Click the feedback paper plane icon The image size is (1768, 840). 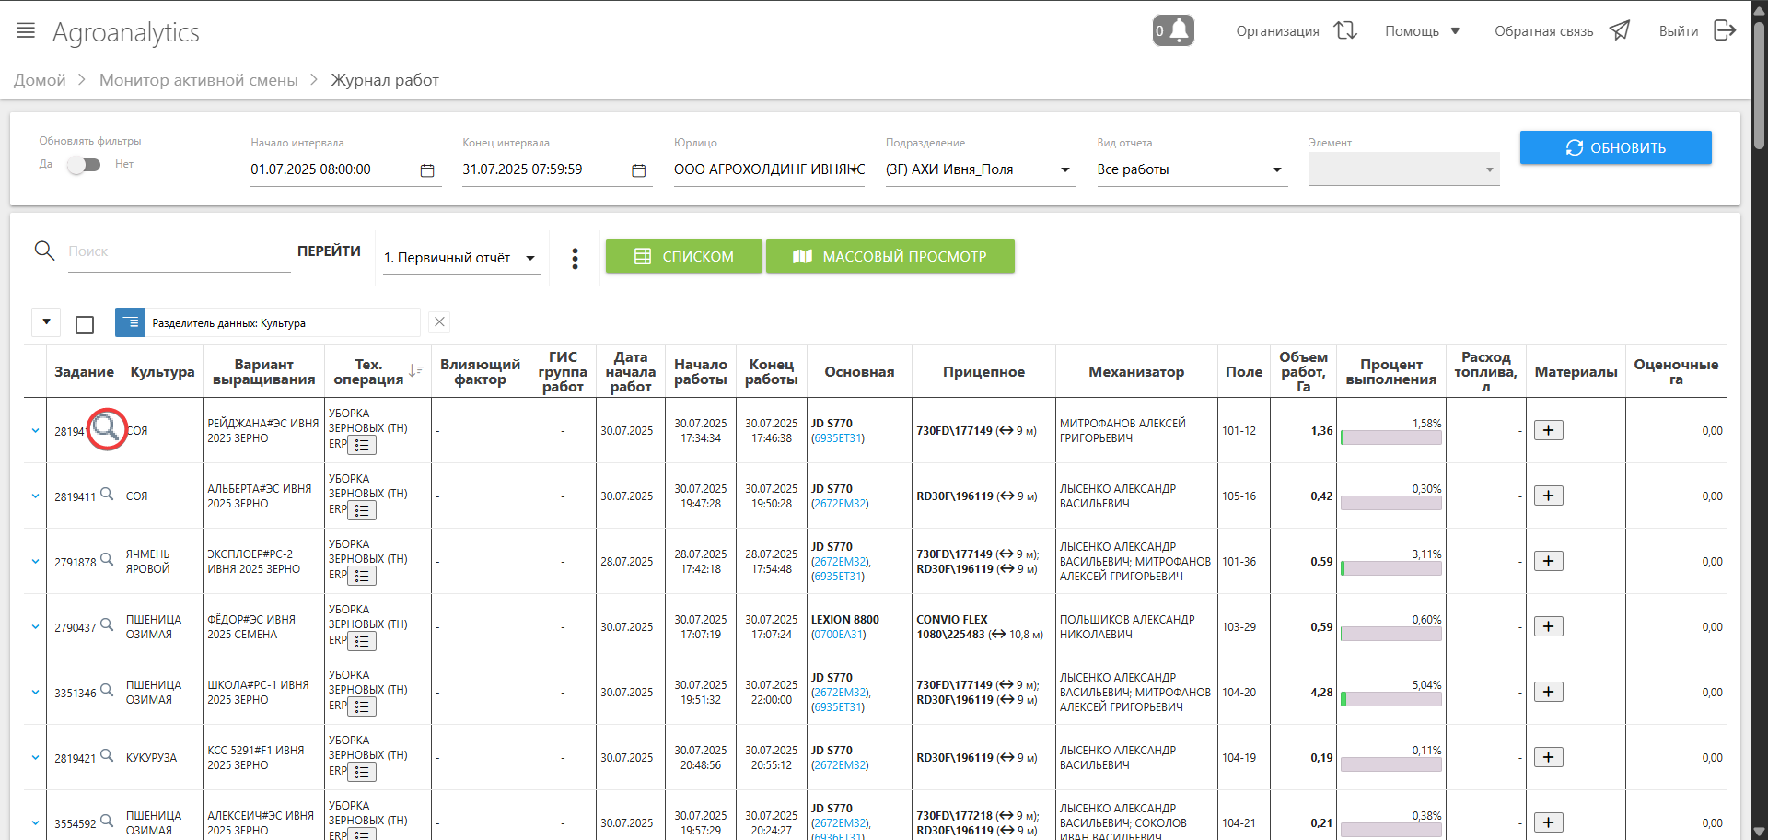point(1619,30)
